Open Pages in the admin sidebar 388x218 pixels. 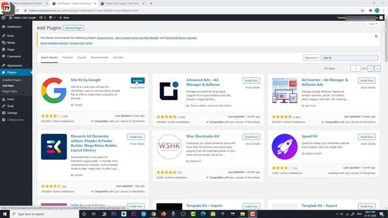11,50
